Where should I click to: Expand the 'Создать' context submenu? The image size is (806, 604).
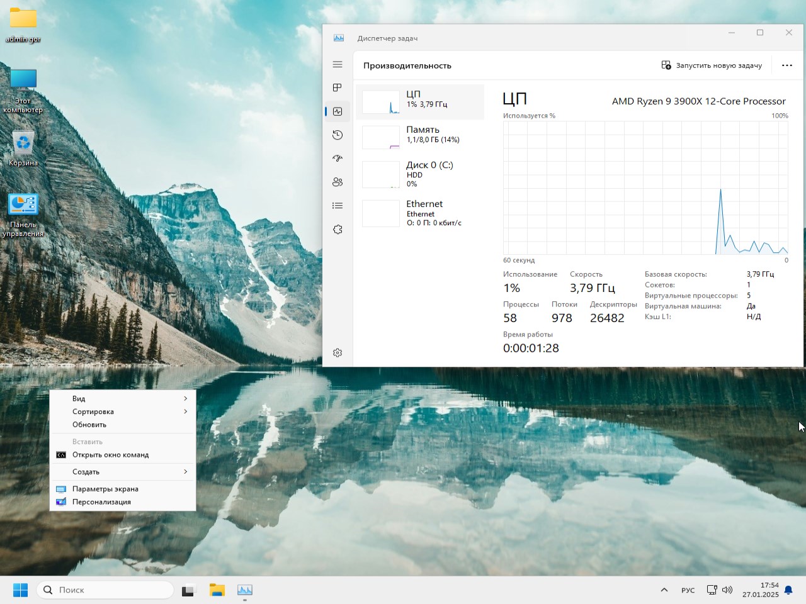click(x=123, y=472)
